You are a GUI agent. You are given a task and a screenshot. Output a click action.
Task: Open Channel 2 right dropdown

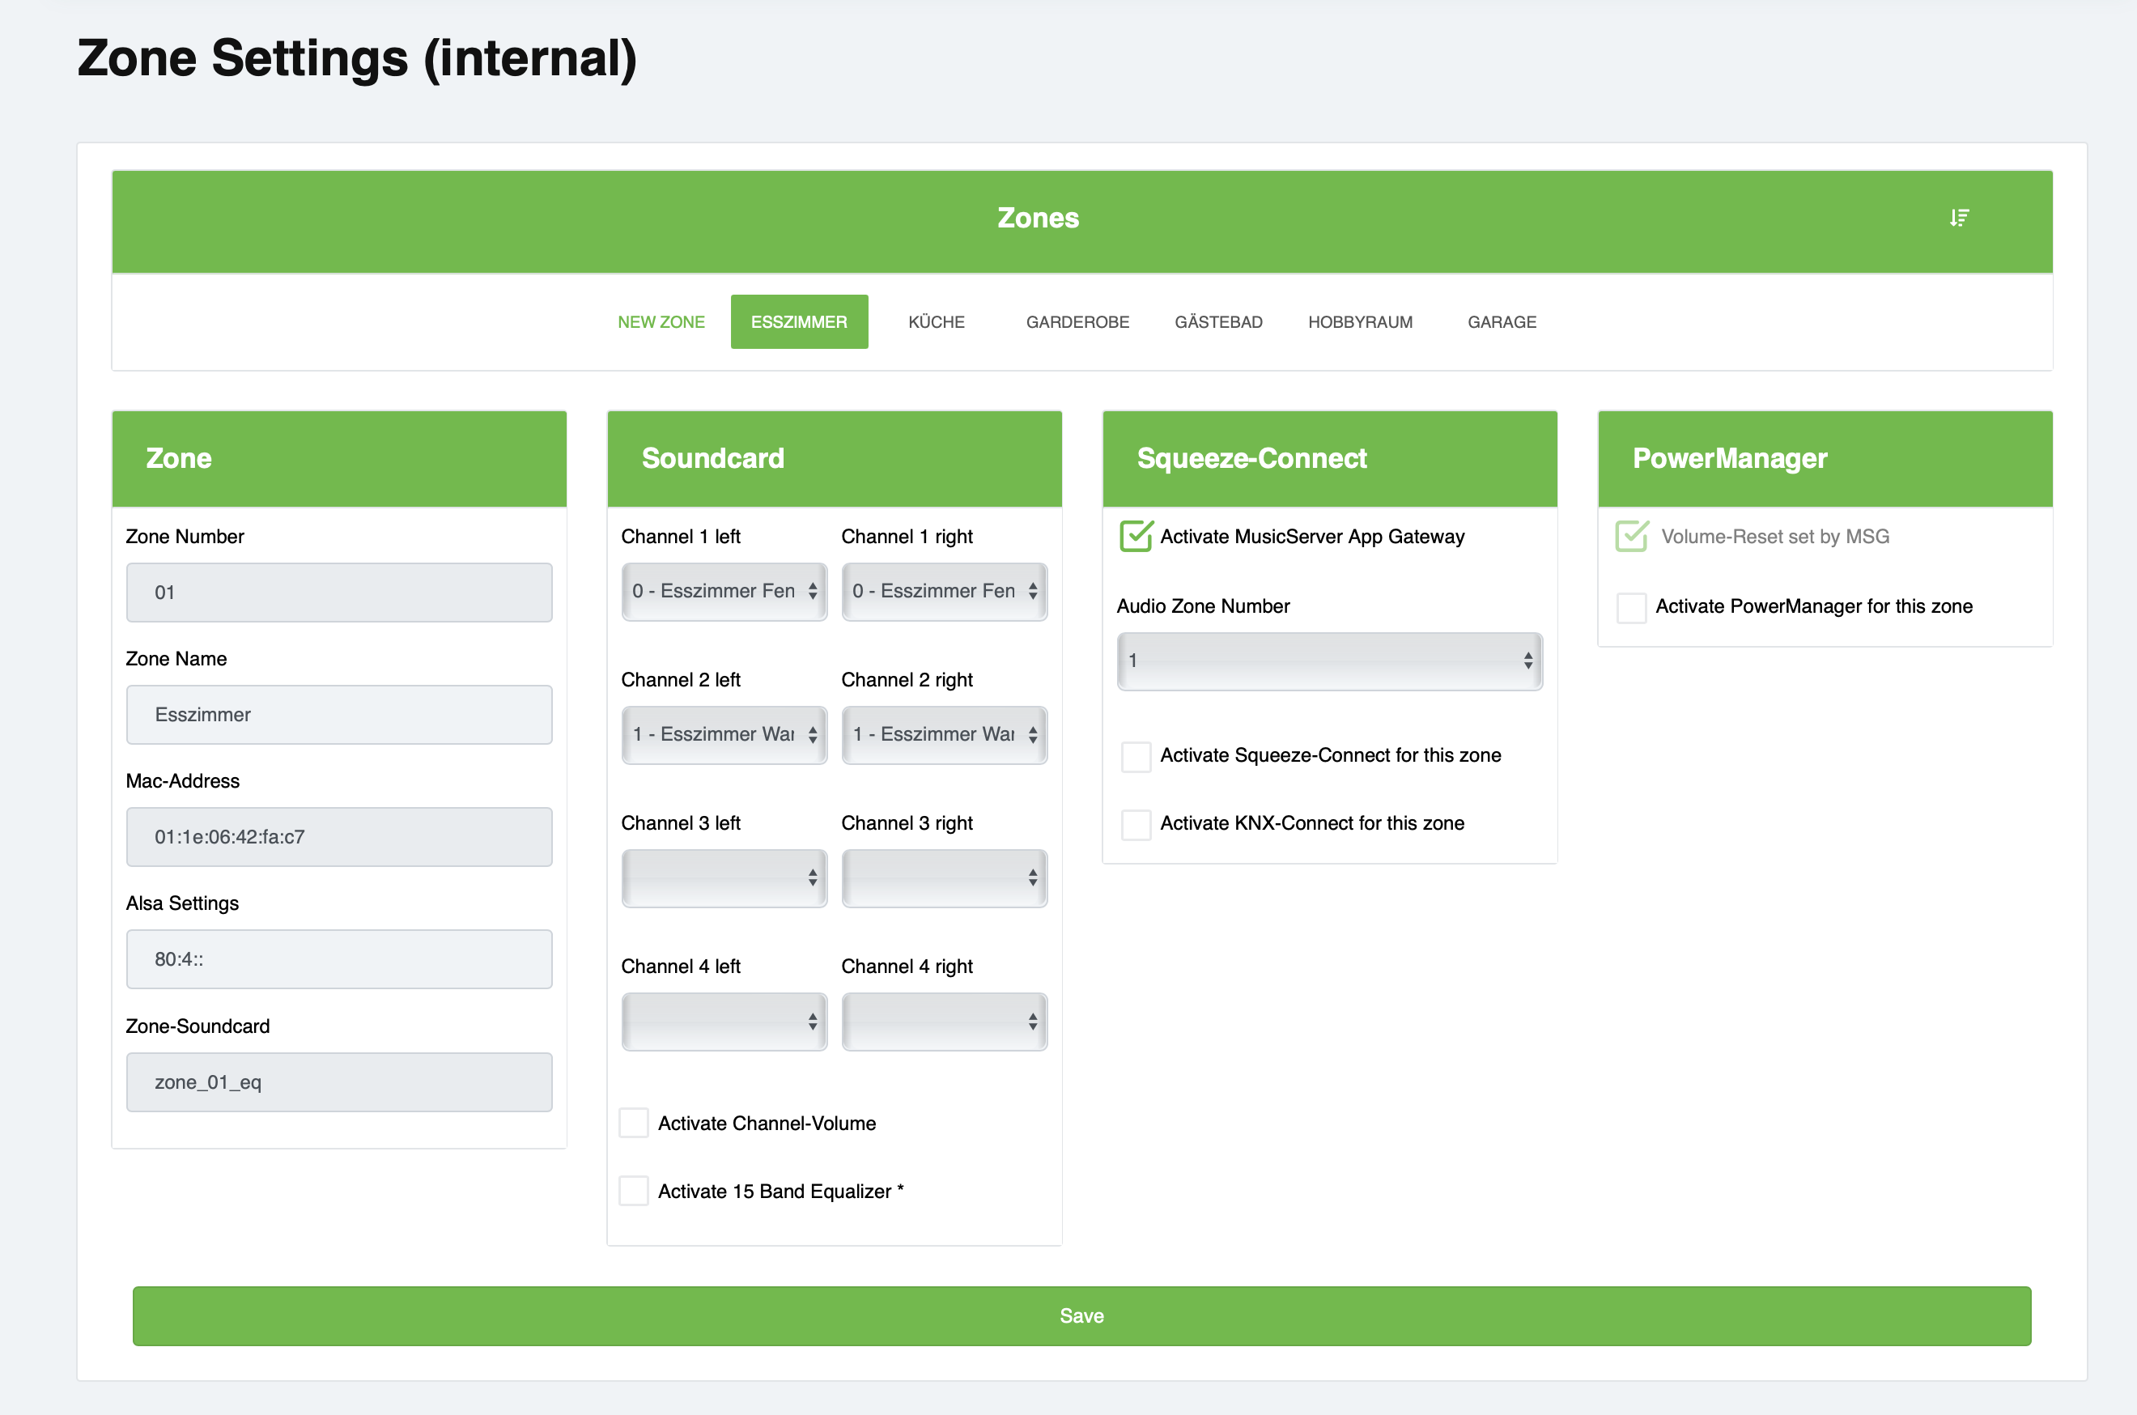tap(944, 734)
